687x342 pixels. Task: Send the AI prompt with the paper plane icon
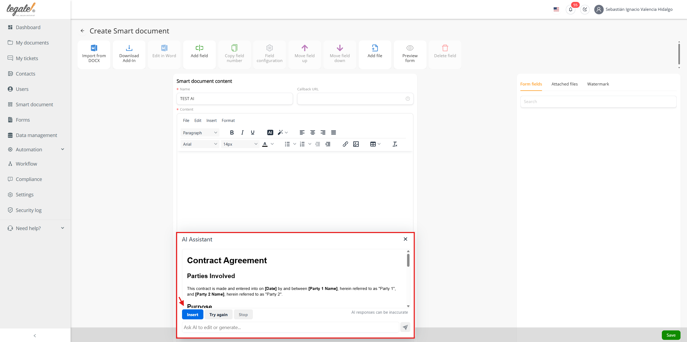pos(405,327)
